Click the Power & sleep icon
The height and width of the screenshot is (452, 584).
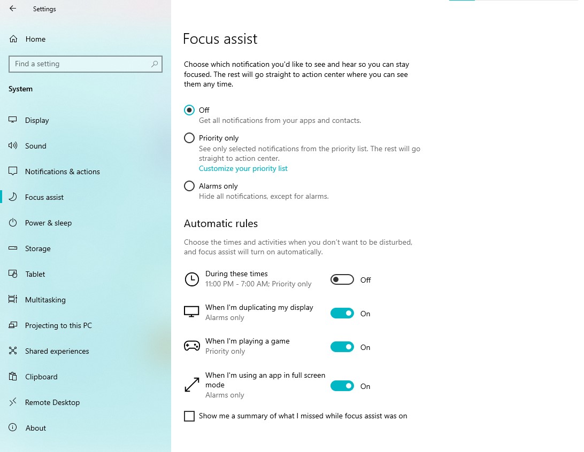coord(13,223)
